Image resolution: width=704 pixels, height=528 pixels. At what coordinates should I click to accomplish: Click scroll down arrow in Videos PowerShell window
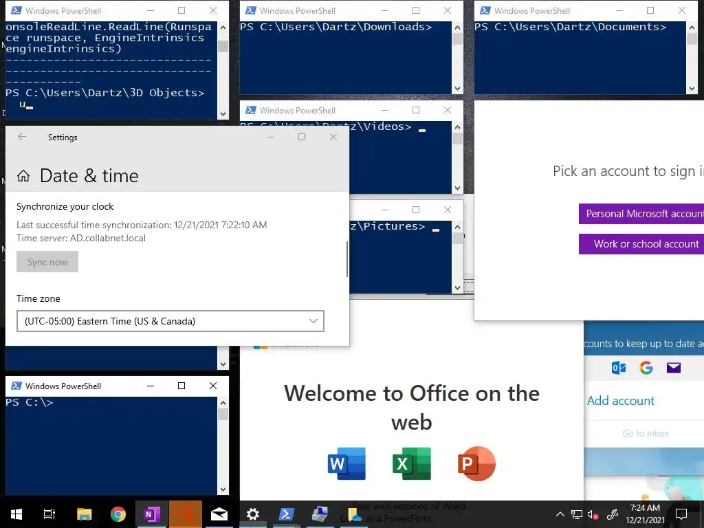[x=457, y=188]
